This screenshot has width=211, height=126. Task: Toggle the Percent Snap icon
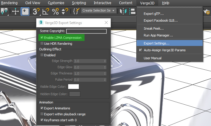(x=55, y=11)
